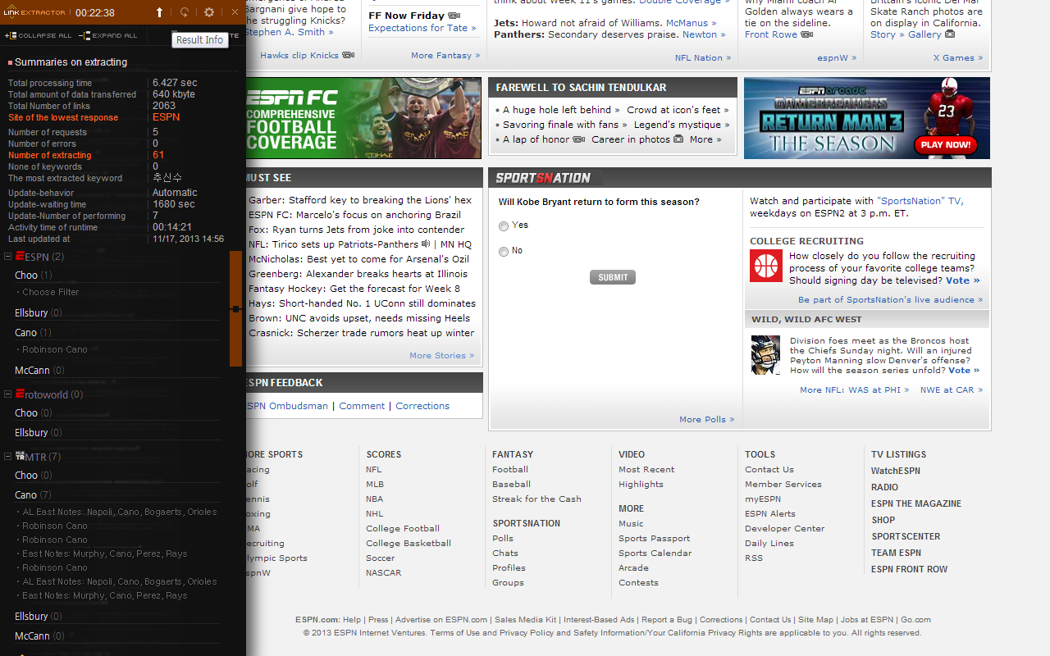Open More Polls link
The width and height of the screenshot is (1050, 656).
tap(706, 420)
